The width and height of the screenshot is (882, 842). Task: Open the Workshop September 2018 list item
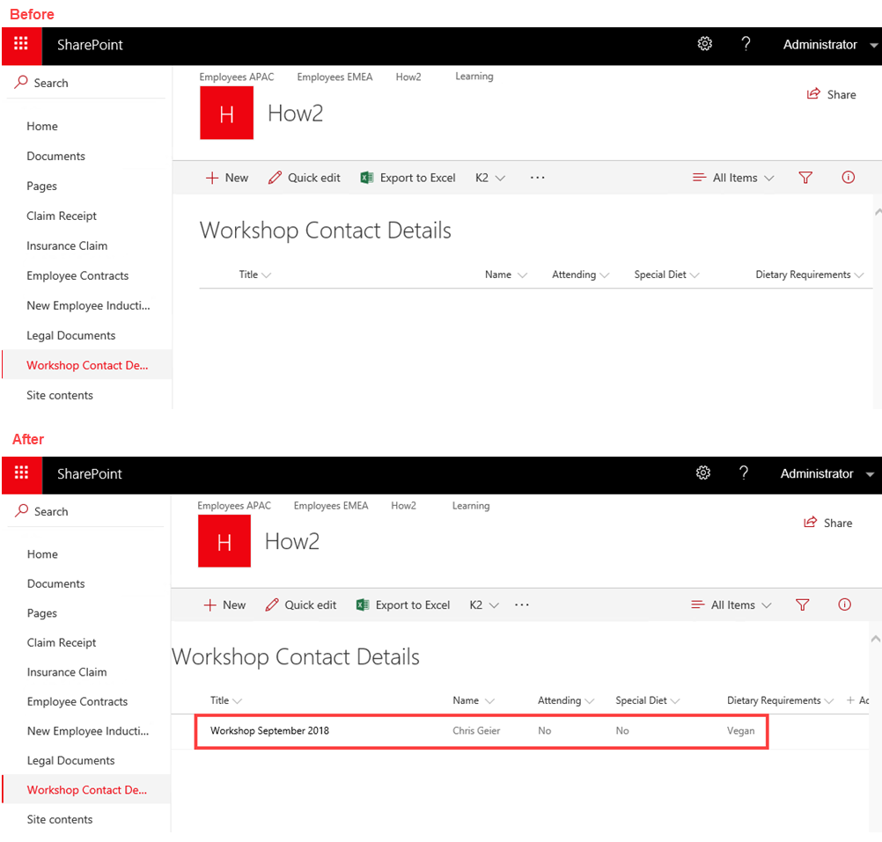(x=269, y=730)
